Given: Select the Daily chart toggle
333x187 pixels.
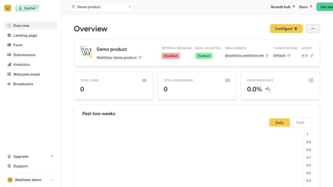Looking at the screenshot, I should [279, 122].
